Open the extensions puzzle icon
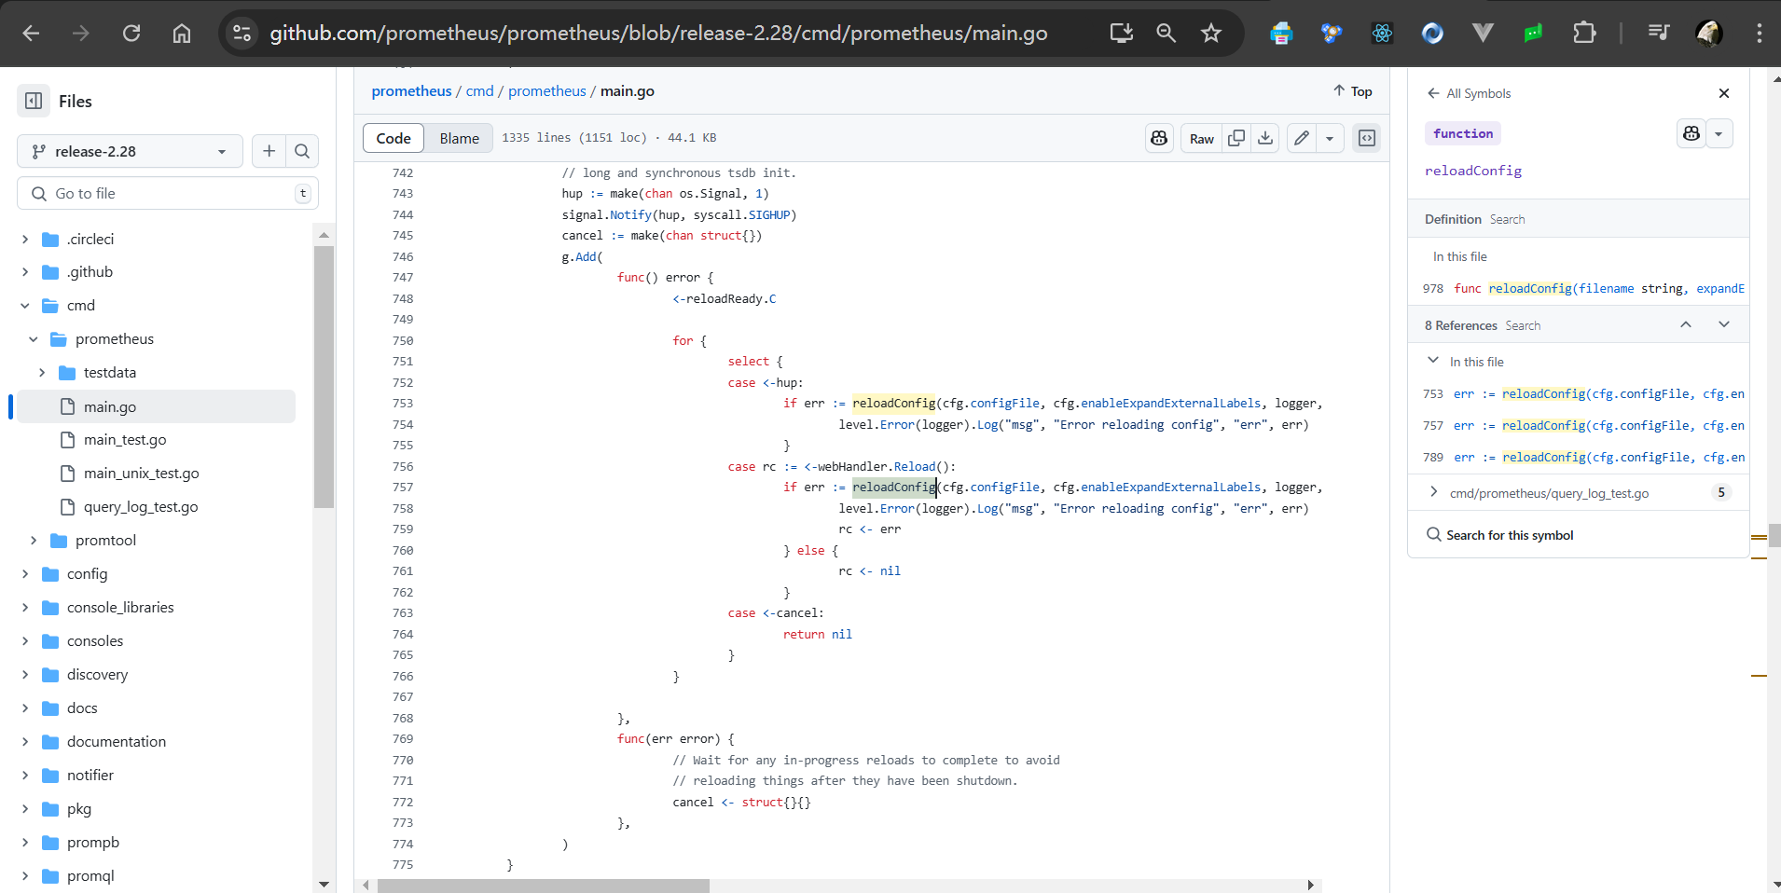Viewport: 1781px width, 893px height. [x=1584, y=34]
